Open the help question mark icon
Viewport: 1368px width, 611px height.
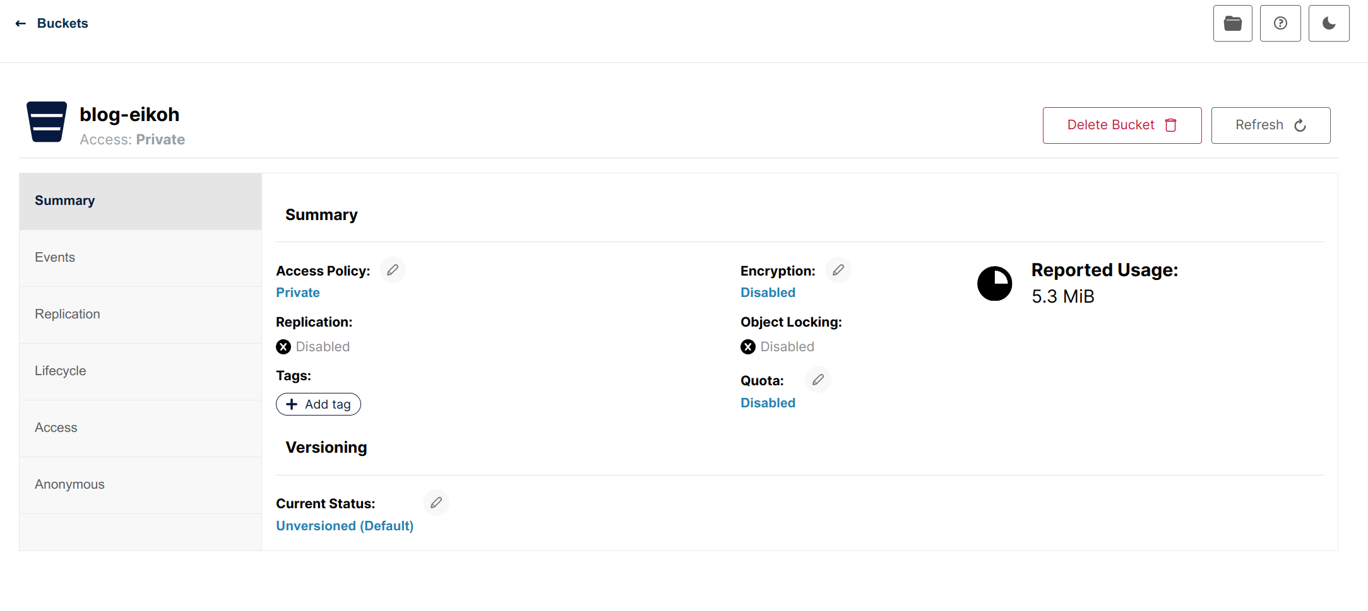[1280, 23]
